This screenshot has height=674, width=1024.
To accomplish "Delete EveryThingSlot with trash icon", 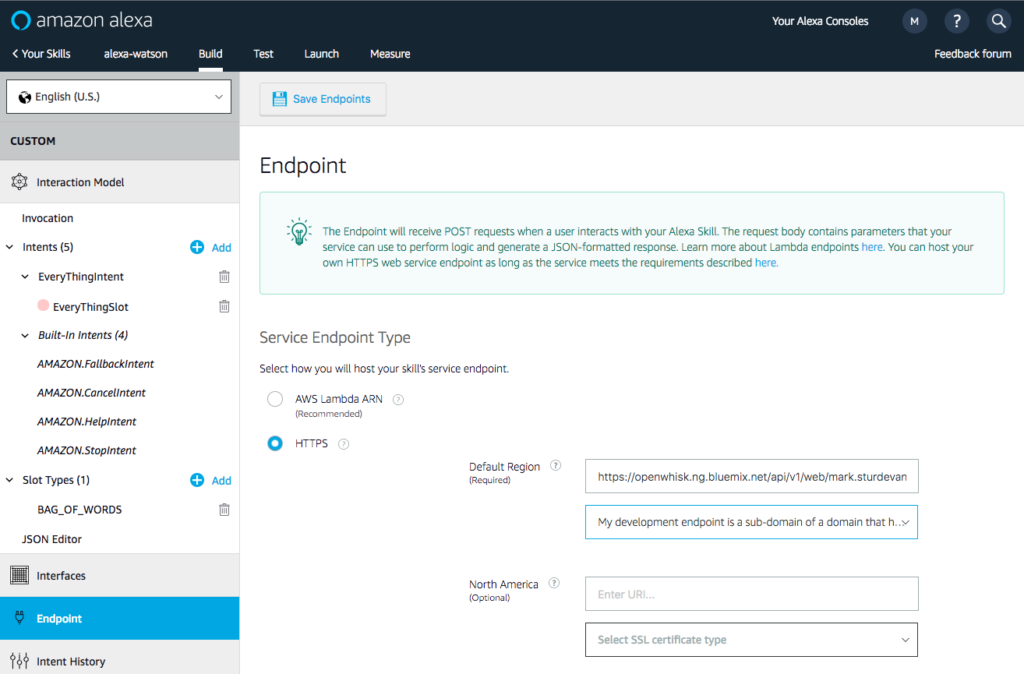I will (224, 306).
